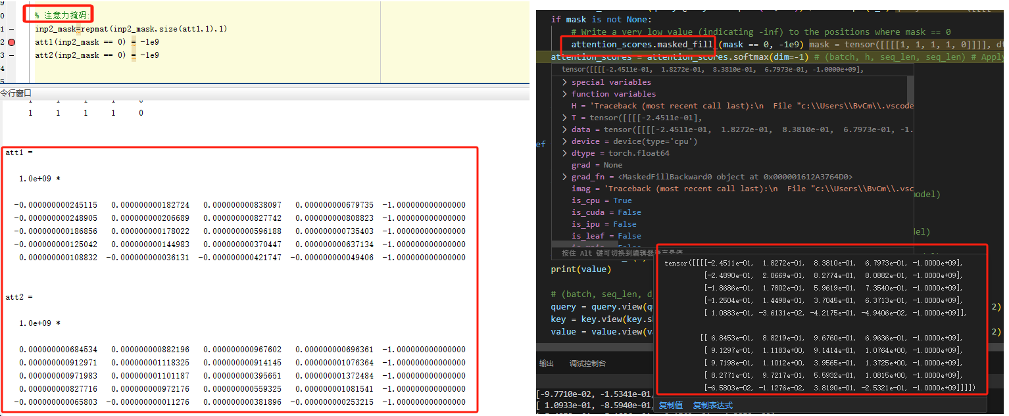Click the '# Write a very low value' comment
This screenshot has height=416, width=1009.
tap(761, 32)
